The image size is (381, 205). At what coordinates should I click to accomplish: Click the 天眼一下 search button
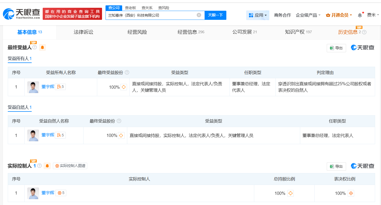(215, 15)
